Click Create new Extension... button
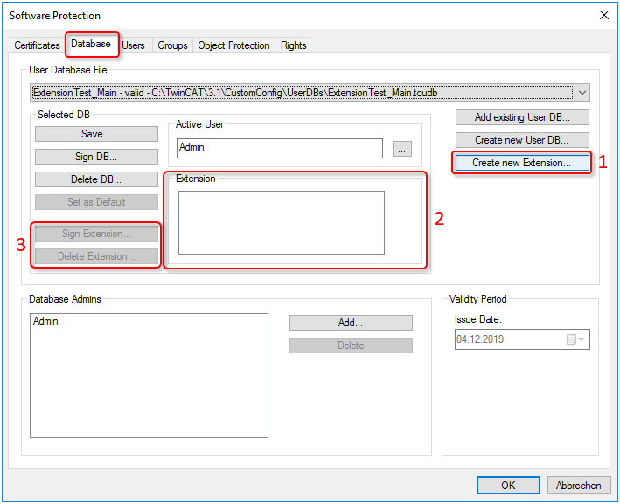This screenshot has width=620, height=504. (522, 163)
